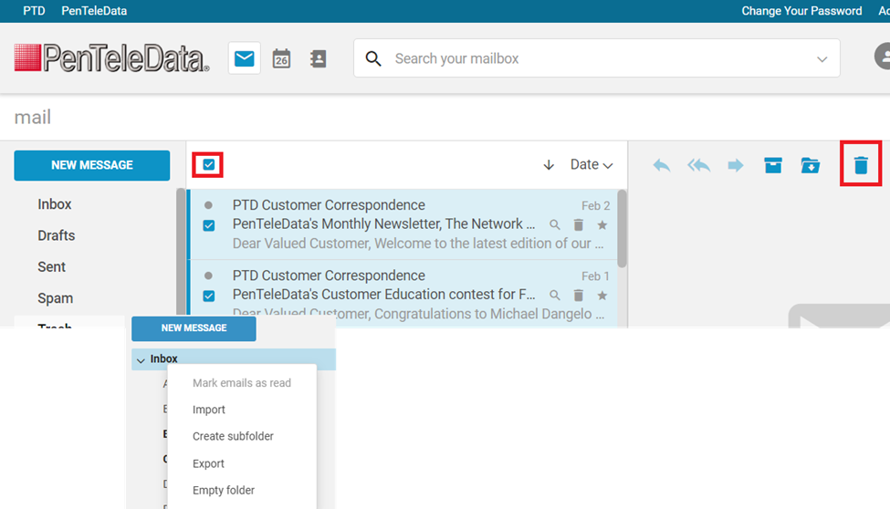Click magnifier icon on Monthly Newsletter email
Image resolution: width=890 pixels, height=509 pixels.
(555, 225)
